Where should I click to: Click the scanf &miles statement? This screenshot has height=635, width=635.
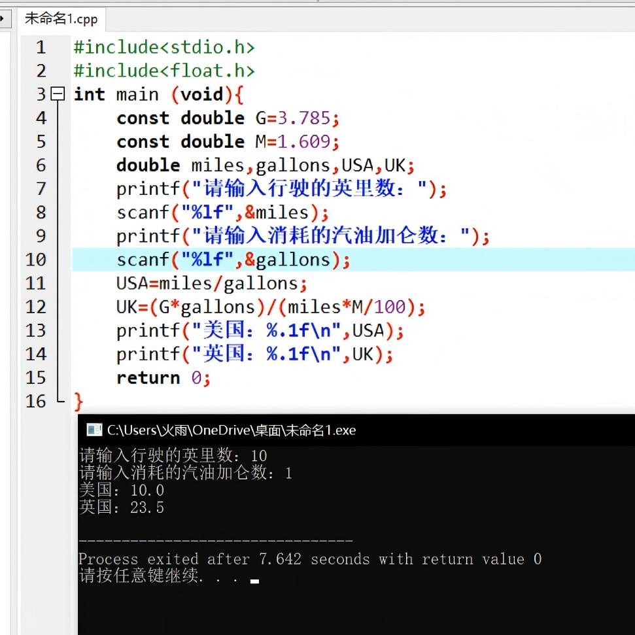click(223, 213)
